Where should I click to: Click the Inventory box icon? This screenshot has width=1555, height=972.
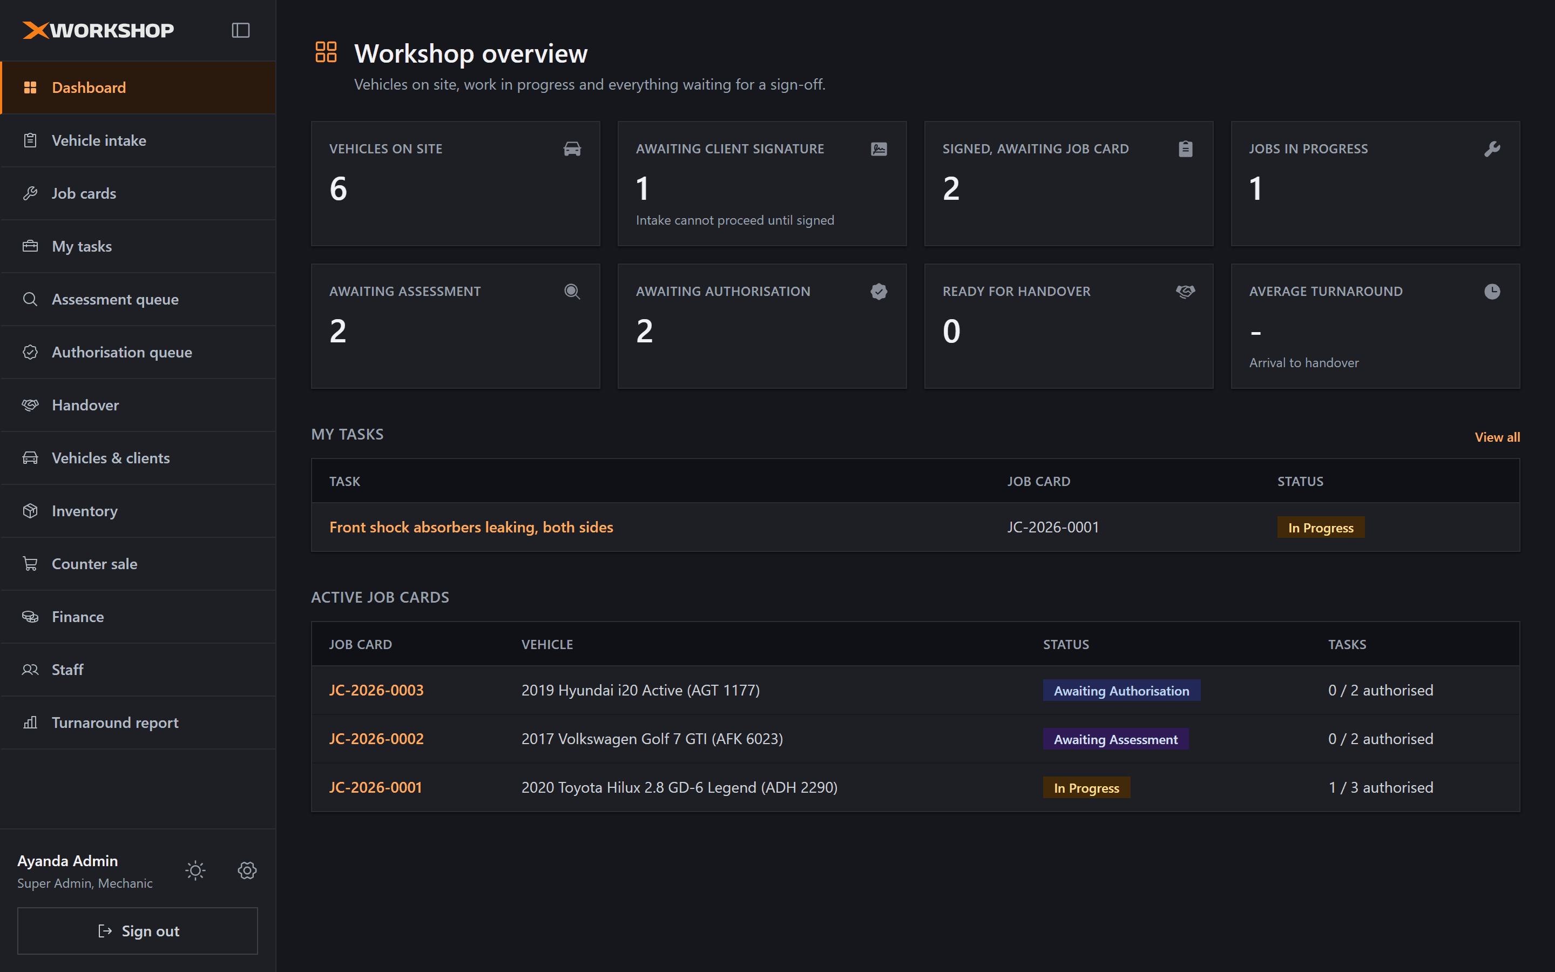30,511
